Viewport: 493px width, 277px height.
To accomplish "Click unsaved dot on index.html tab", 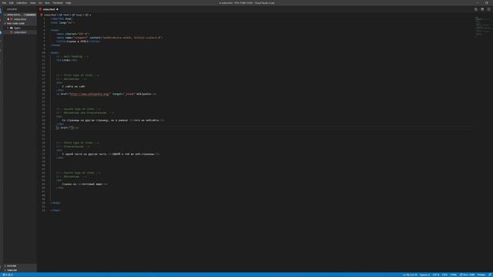I will coord(57,9).
